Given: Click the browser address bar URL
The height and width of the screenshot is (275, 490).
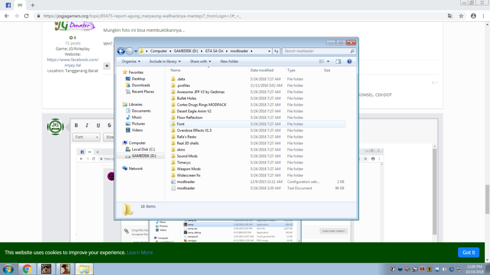Looking at the screenshot, I should coord(142,16).
